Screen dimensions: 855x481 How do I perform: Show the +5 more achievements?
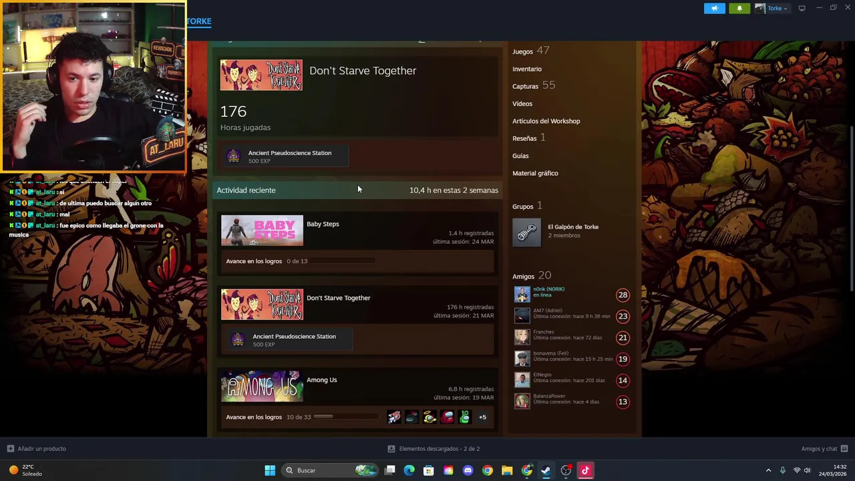tap(482, 417)
